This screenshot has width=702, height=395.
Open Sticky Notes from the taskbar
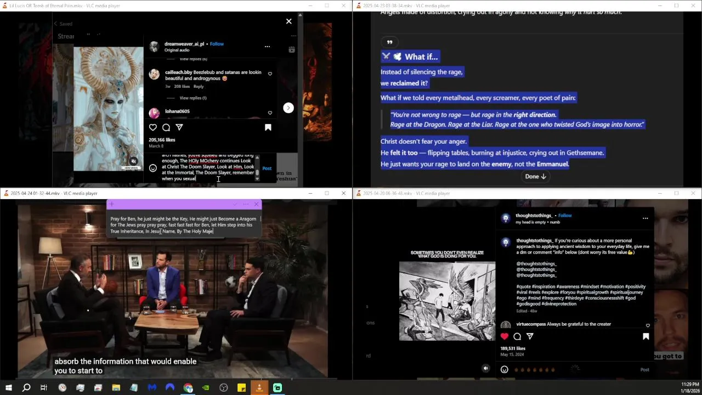point(241,388)
